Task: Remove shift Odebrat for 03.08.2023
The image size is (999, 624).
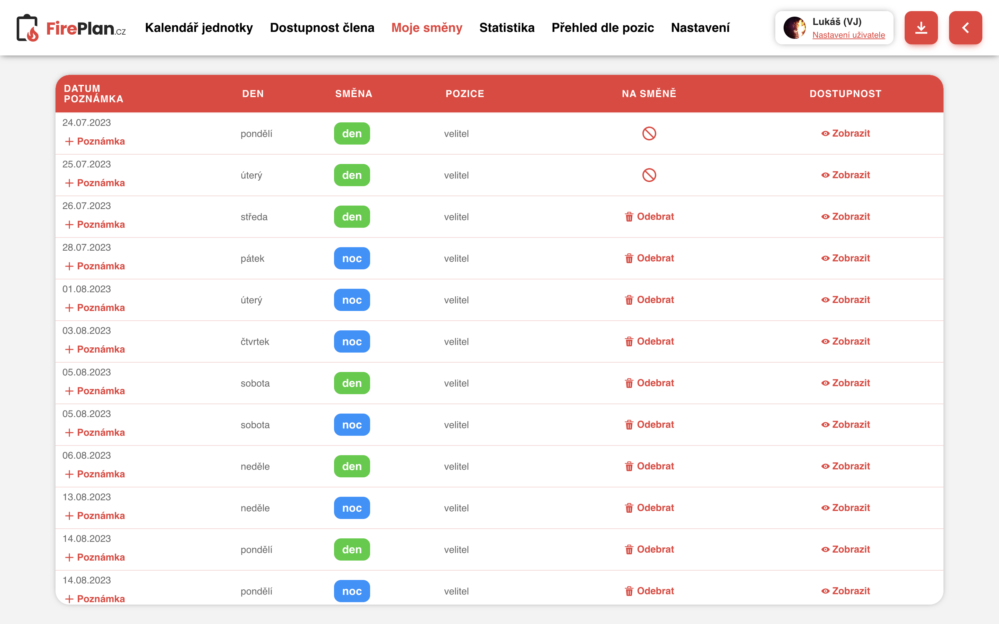Action: coord(649,342)
